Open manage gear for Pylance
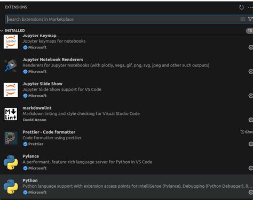253x200 pixels. click(251, 168)
